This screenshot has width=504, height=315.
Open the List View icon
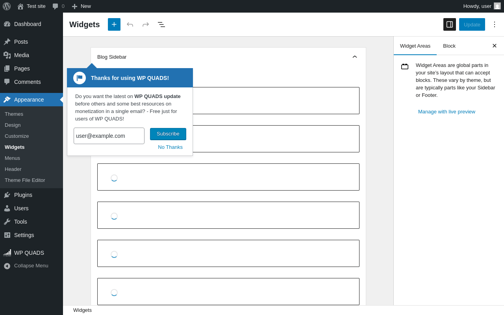[161, 24]
